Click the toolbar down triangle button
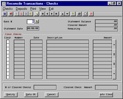The image size is (123, 99). 67,14
